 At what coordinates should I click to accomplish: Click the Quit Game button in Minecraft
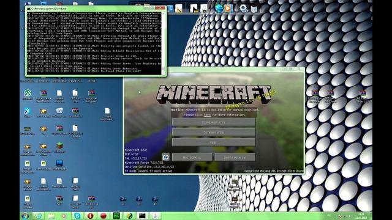coord(235,158)
